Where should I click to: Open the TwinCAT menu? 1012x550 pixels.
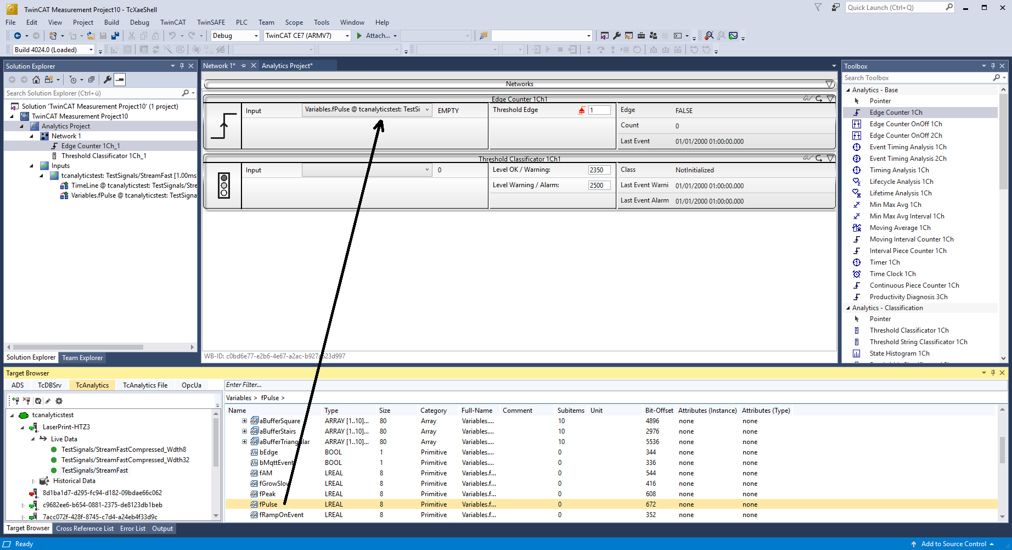pos(173,23)
